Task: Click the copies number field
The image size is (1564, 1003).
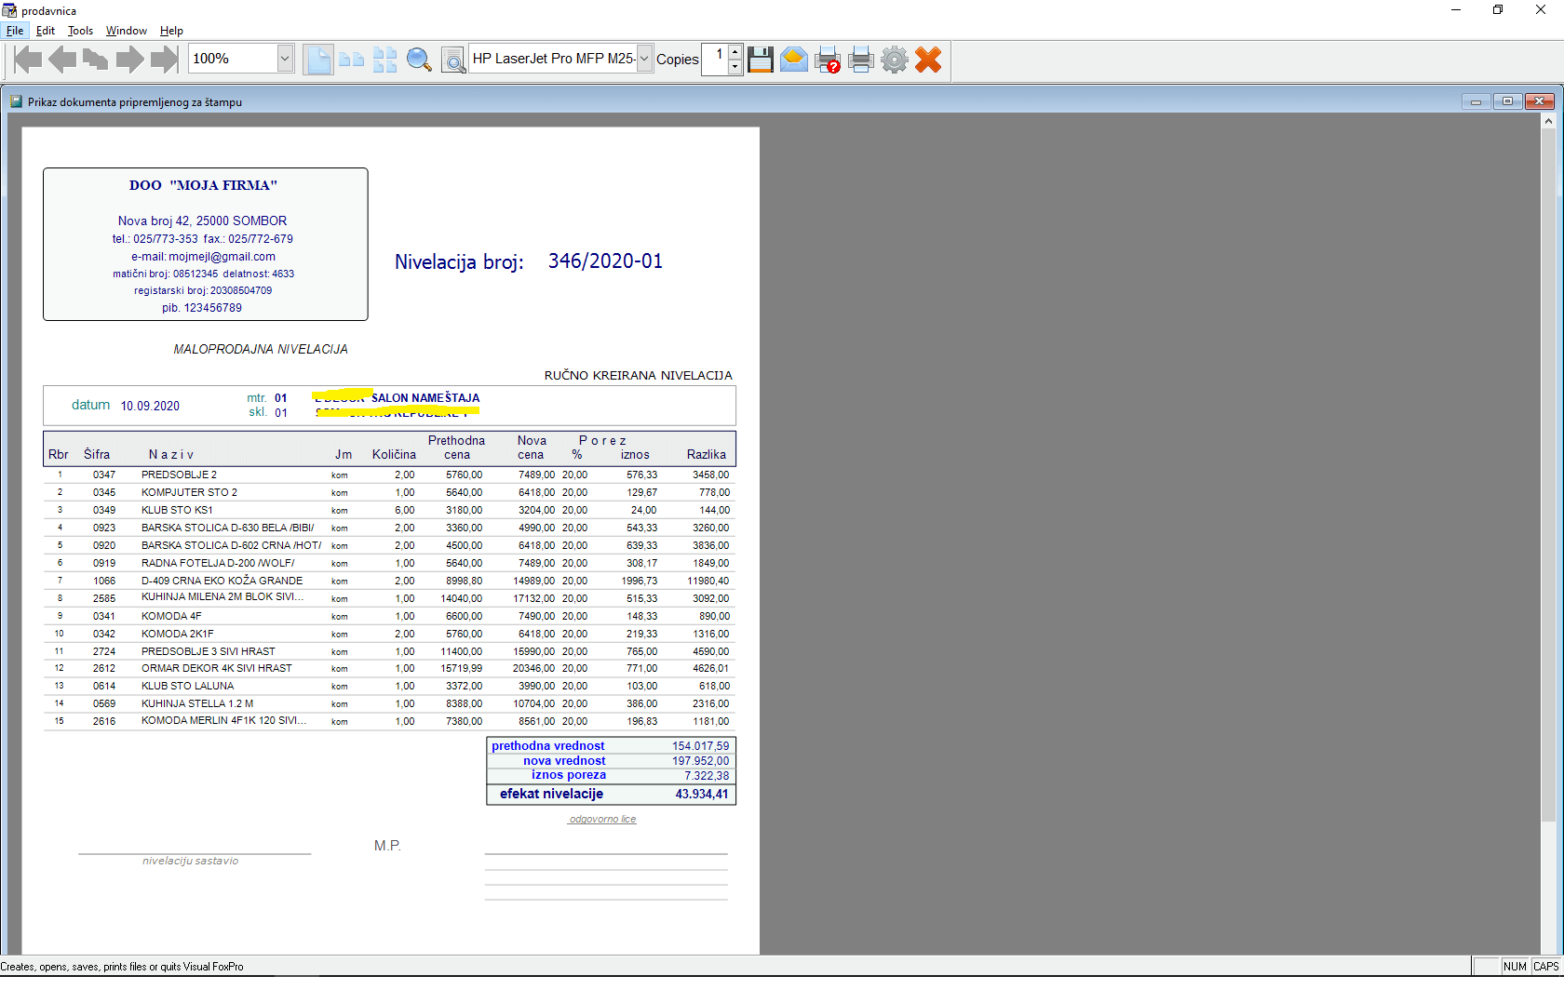Action: (715, 59)
